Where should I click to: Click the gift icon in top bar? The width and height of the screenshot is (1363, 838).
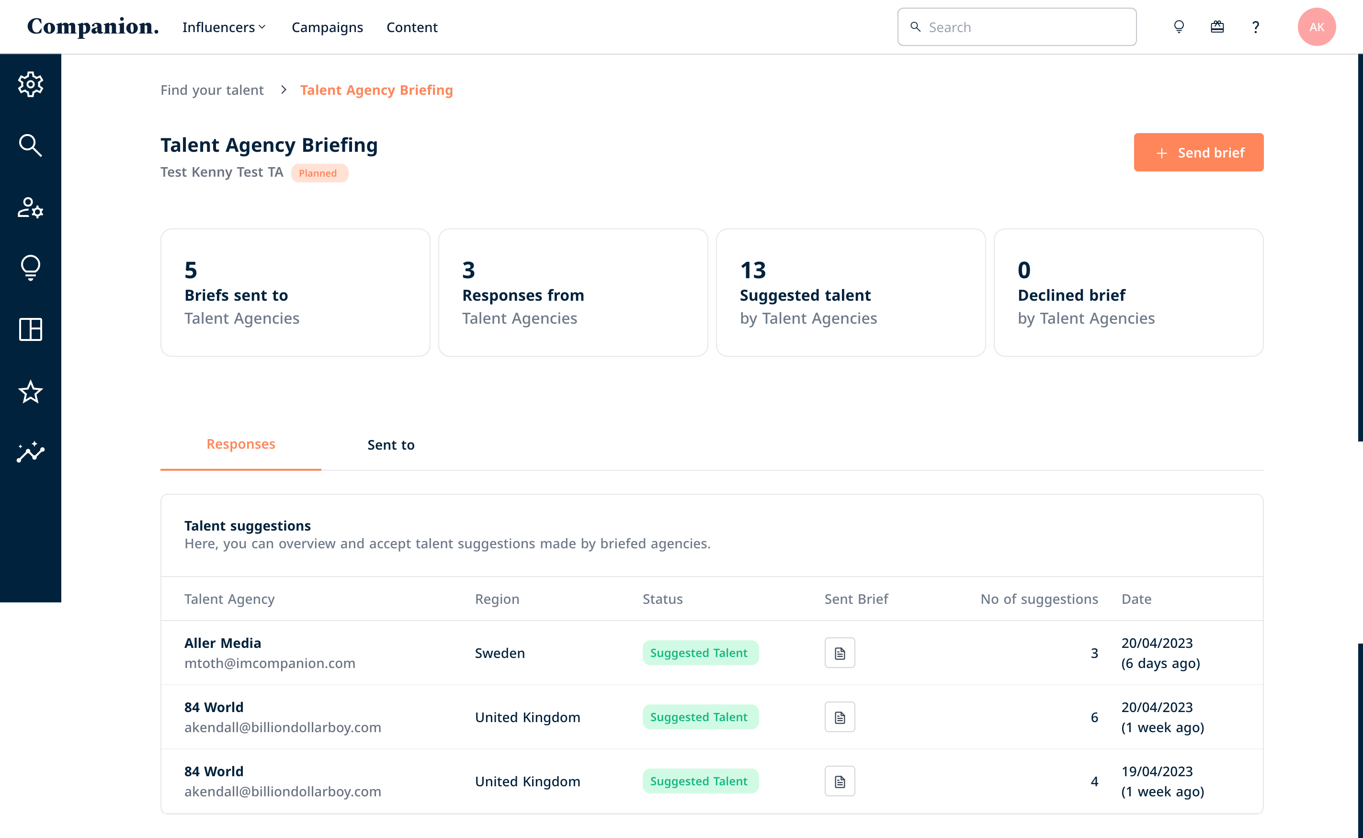coord(1216,27)
